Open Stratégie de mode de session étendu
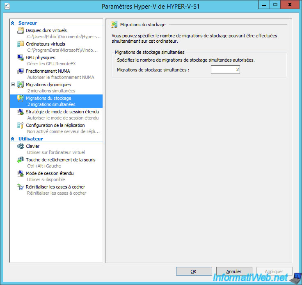 56,115
